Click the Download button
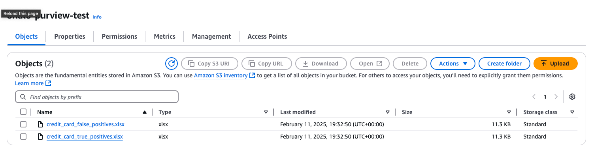This screenshot has height=161, width=592. coord(321,64)
